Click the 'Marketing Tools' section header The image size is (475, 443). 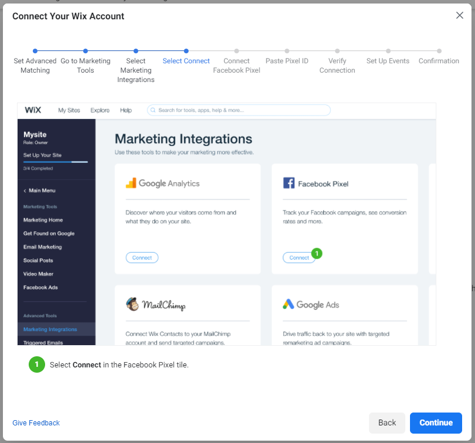coord(40,207)
